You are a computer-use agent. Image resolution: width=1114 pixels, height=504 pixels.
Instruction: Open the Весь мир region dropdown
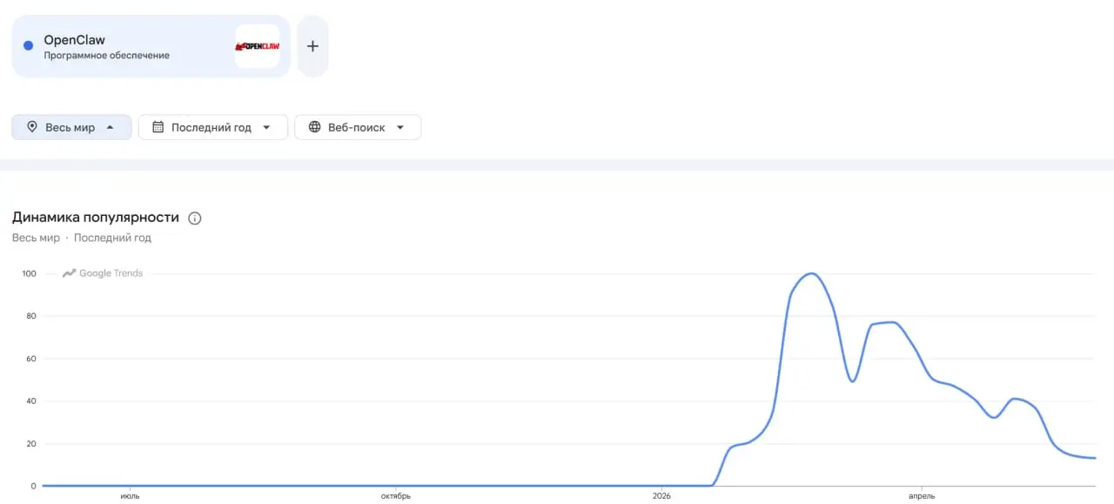point(71,127)
